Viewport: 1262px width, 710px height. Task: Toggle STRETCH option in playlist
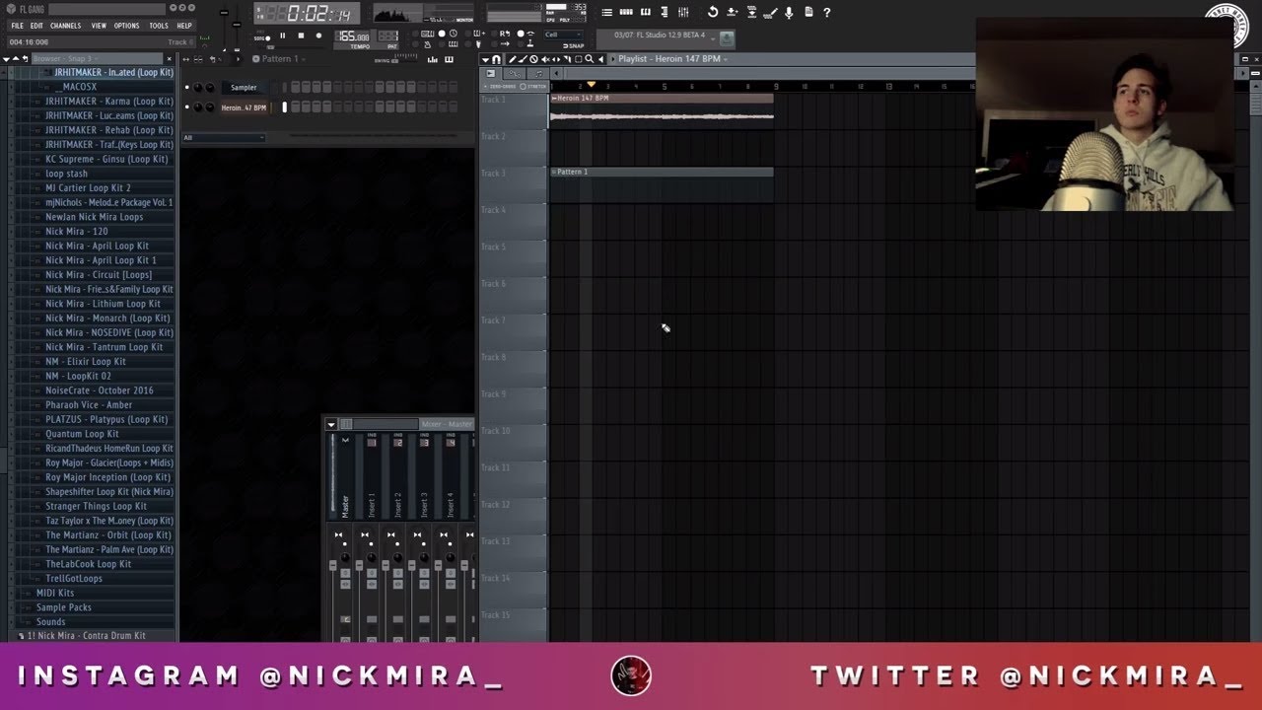[534, 86]
